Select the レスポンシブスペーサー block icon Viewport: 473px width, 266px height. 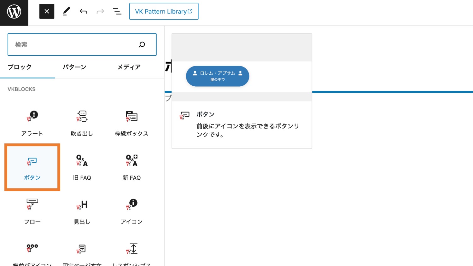pyautogui.click(x=131, y=252)
